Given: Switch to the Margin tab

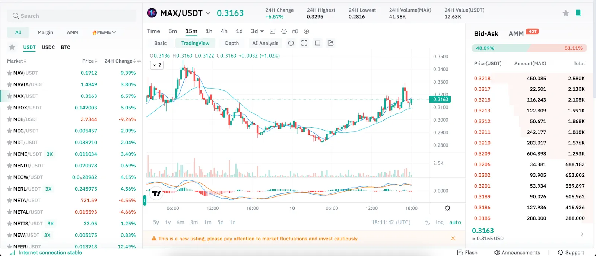Looking at the screenshot, I should [x=45, y=32].
